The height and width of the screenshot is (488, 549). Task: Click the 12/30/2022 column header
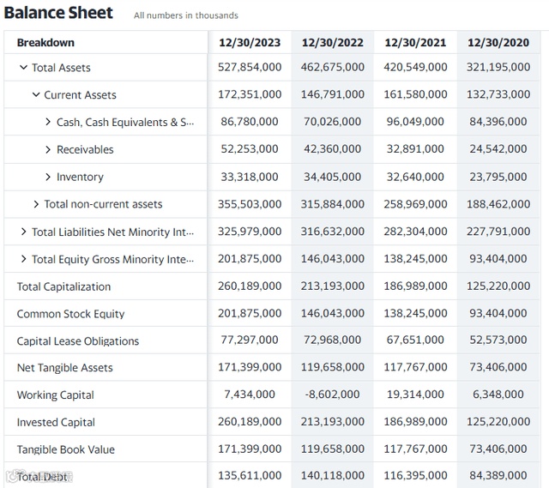click(x=333, y=42)
